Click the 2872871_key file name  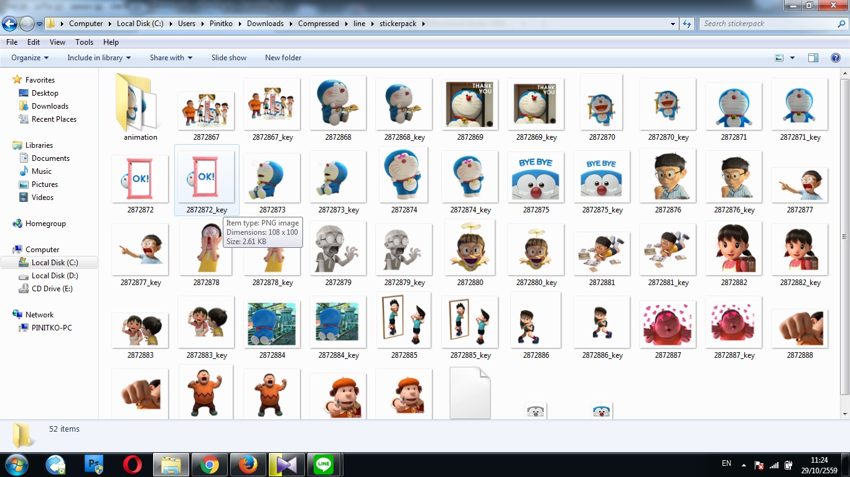[800, 137]
